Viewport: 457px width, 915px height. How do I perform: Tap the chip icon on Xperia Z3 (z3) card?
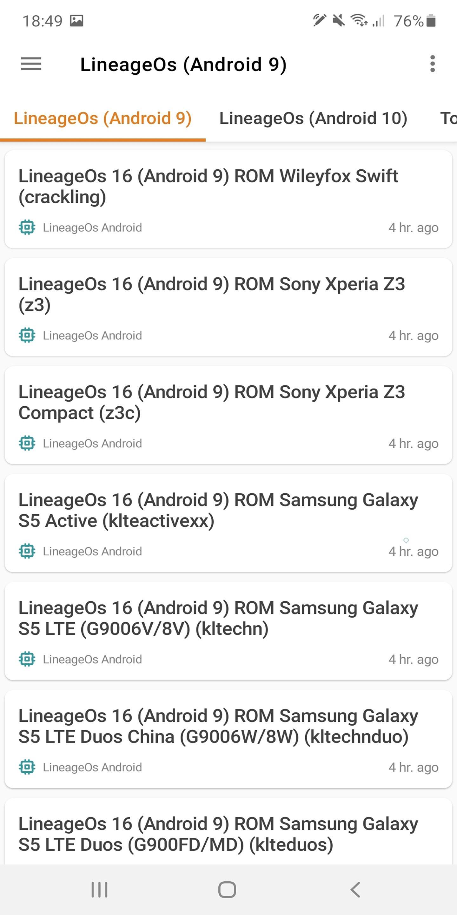coord(27,335)
